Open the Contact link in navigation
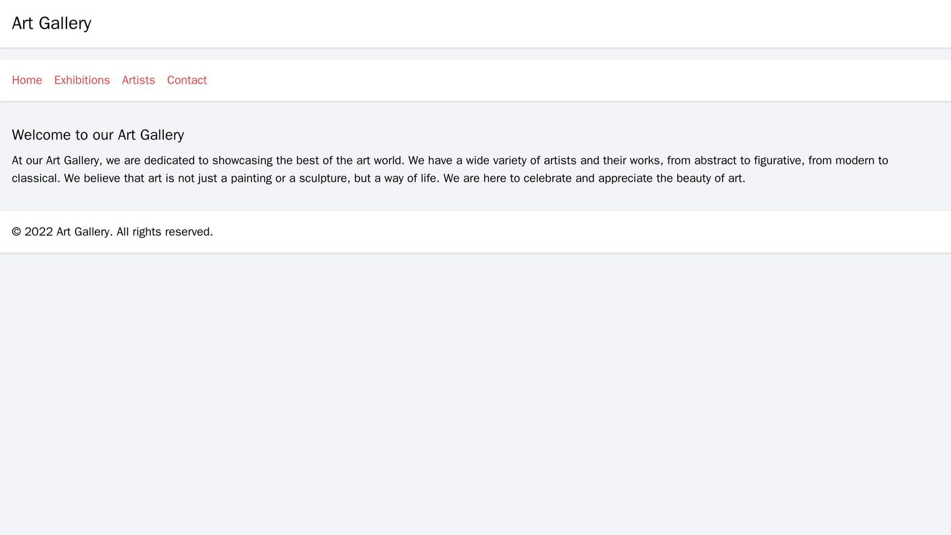The height and width of the screenshot is (535, 951). (187, 80)
